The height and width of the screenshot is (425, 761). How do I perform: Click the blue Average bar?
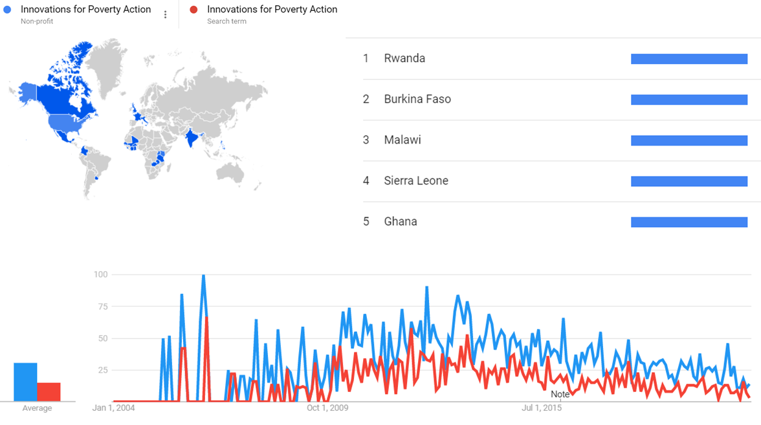(25, 382)
